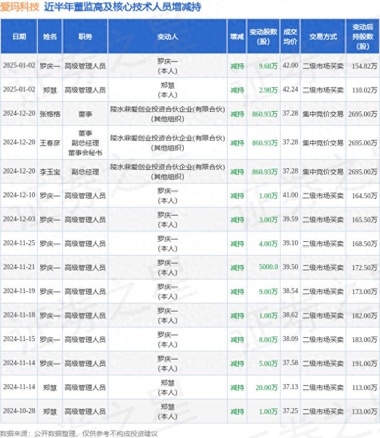
Task: Select the 增减 column header
Action: tap(237, 37)
